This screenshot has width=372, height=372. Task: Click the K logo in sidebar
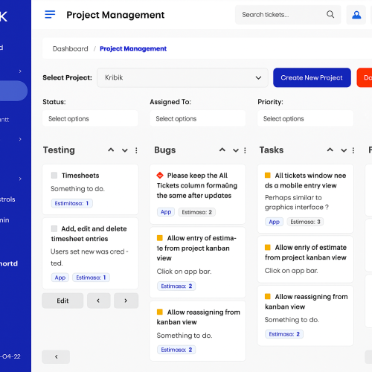(x=4, y=16)
